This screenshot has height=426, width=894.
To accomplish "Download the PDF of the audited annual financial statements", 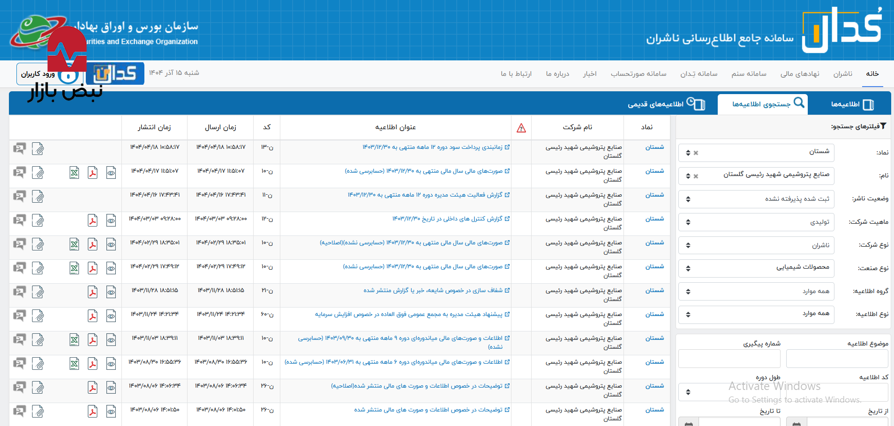I will pos(92,173).
